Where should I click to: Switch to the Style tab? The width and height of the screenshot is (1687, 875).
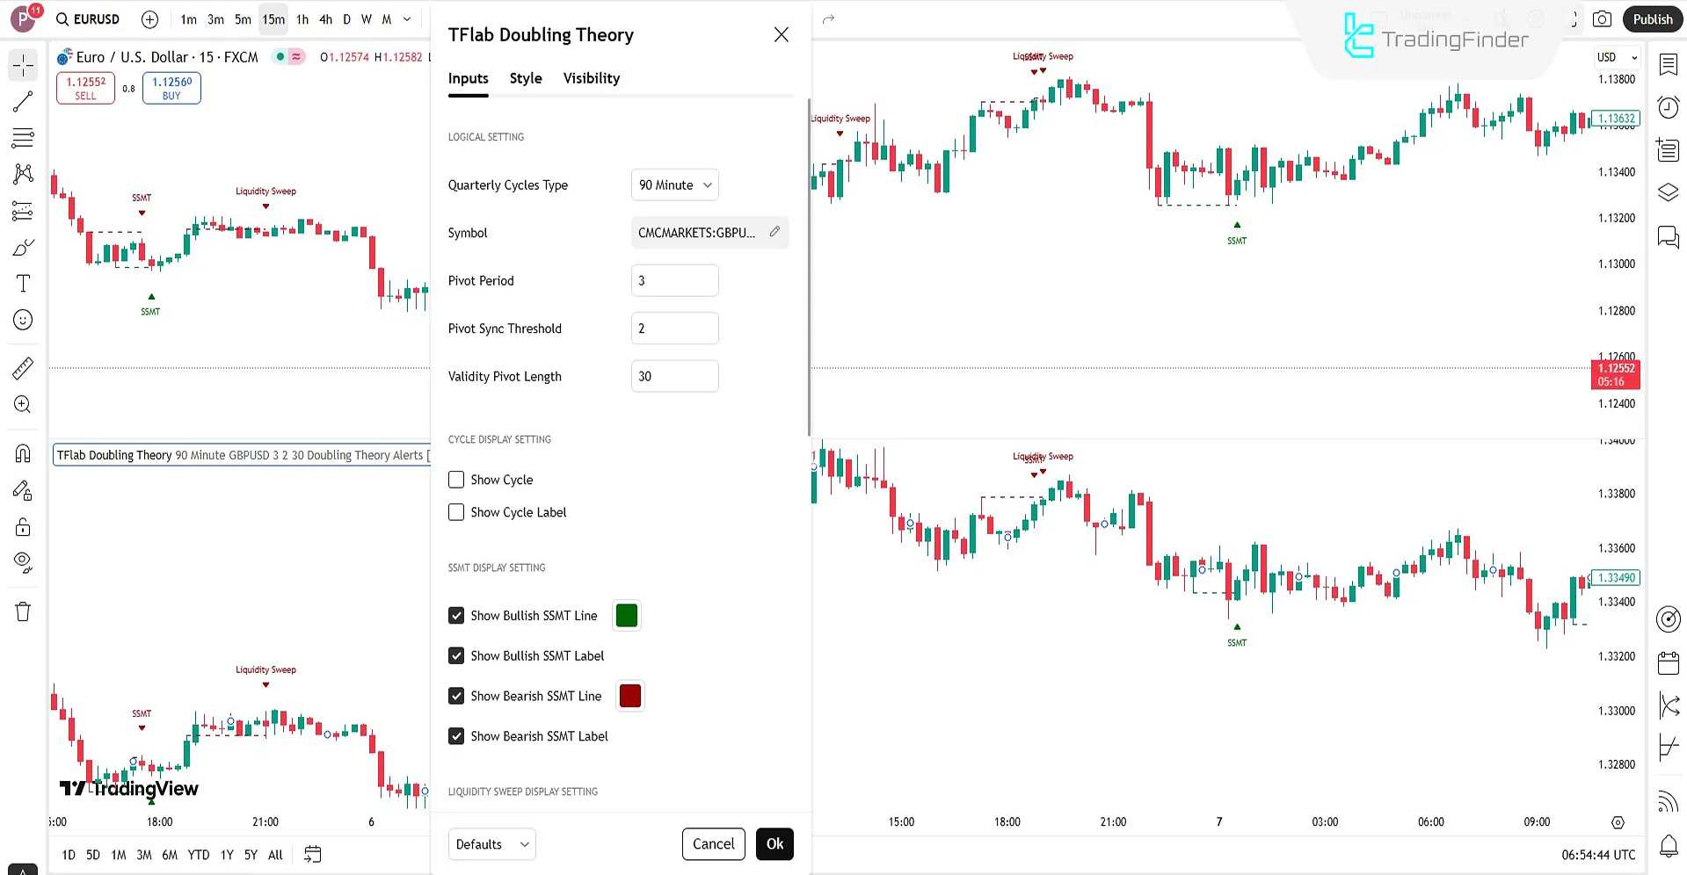525,78
